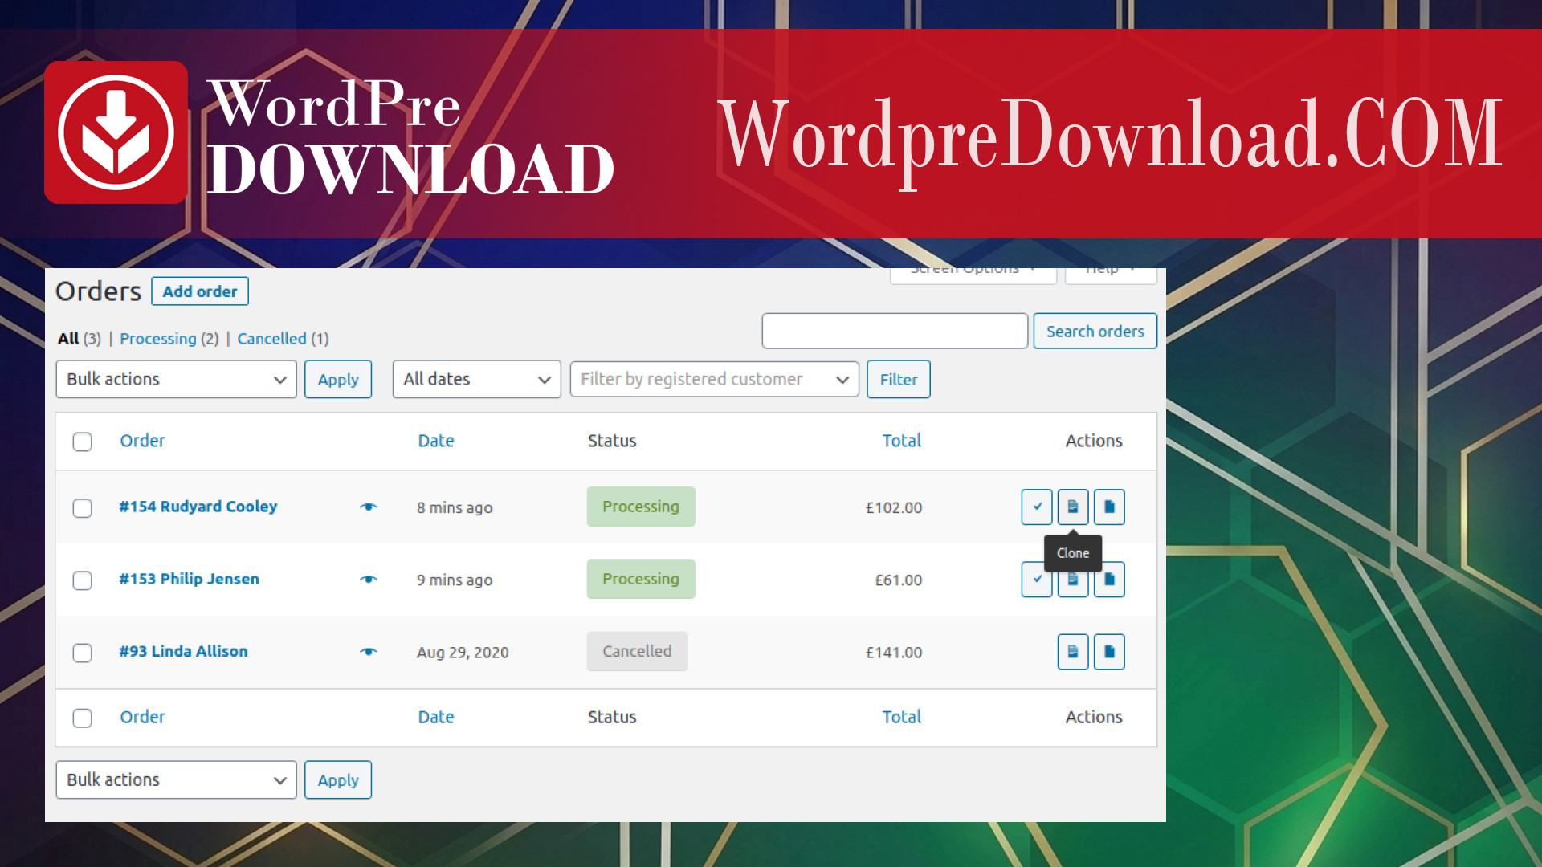Click the top Apply button
The width and height of the screenshot is (1542, 867).
[337, 379]
